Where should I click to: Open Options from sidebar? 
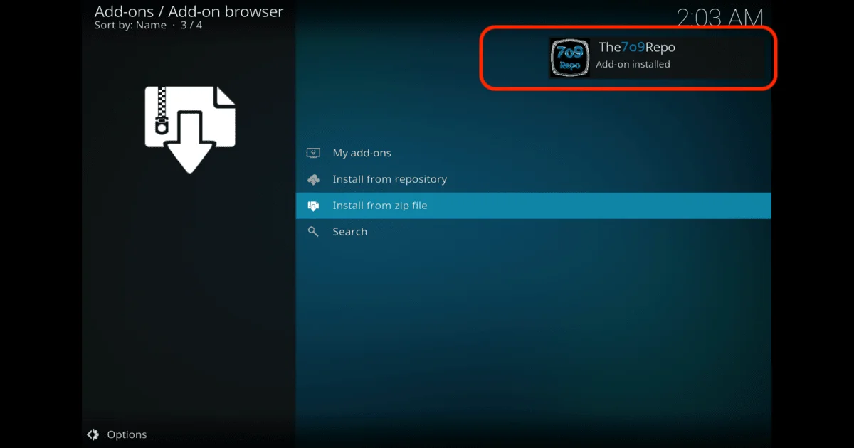click(127, 434)
